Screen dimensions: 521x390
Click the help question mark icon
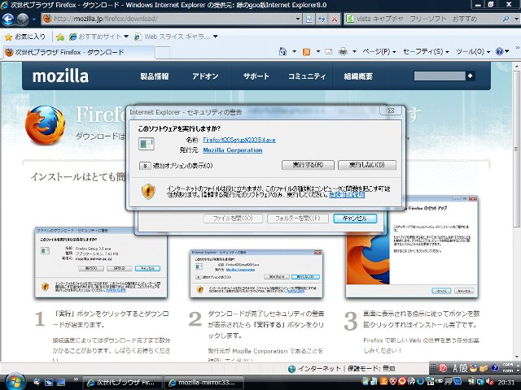tap(499, 51)
